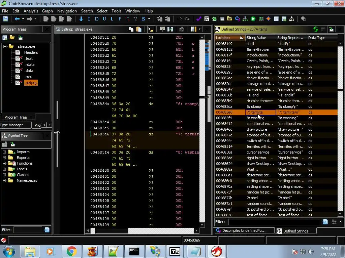Select the .text section in Program Trees
Image resolution: width=345 pixels, height=258 pixels.
tap(28, 58)
